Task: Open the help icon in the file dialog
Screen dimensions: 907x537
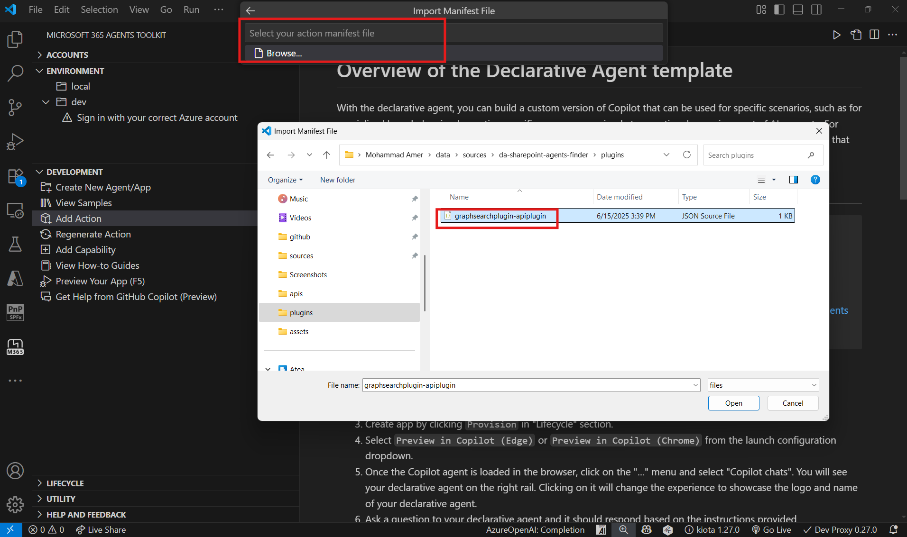Action: click(815, 180)
